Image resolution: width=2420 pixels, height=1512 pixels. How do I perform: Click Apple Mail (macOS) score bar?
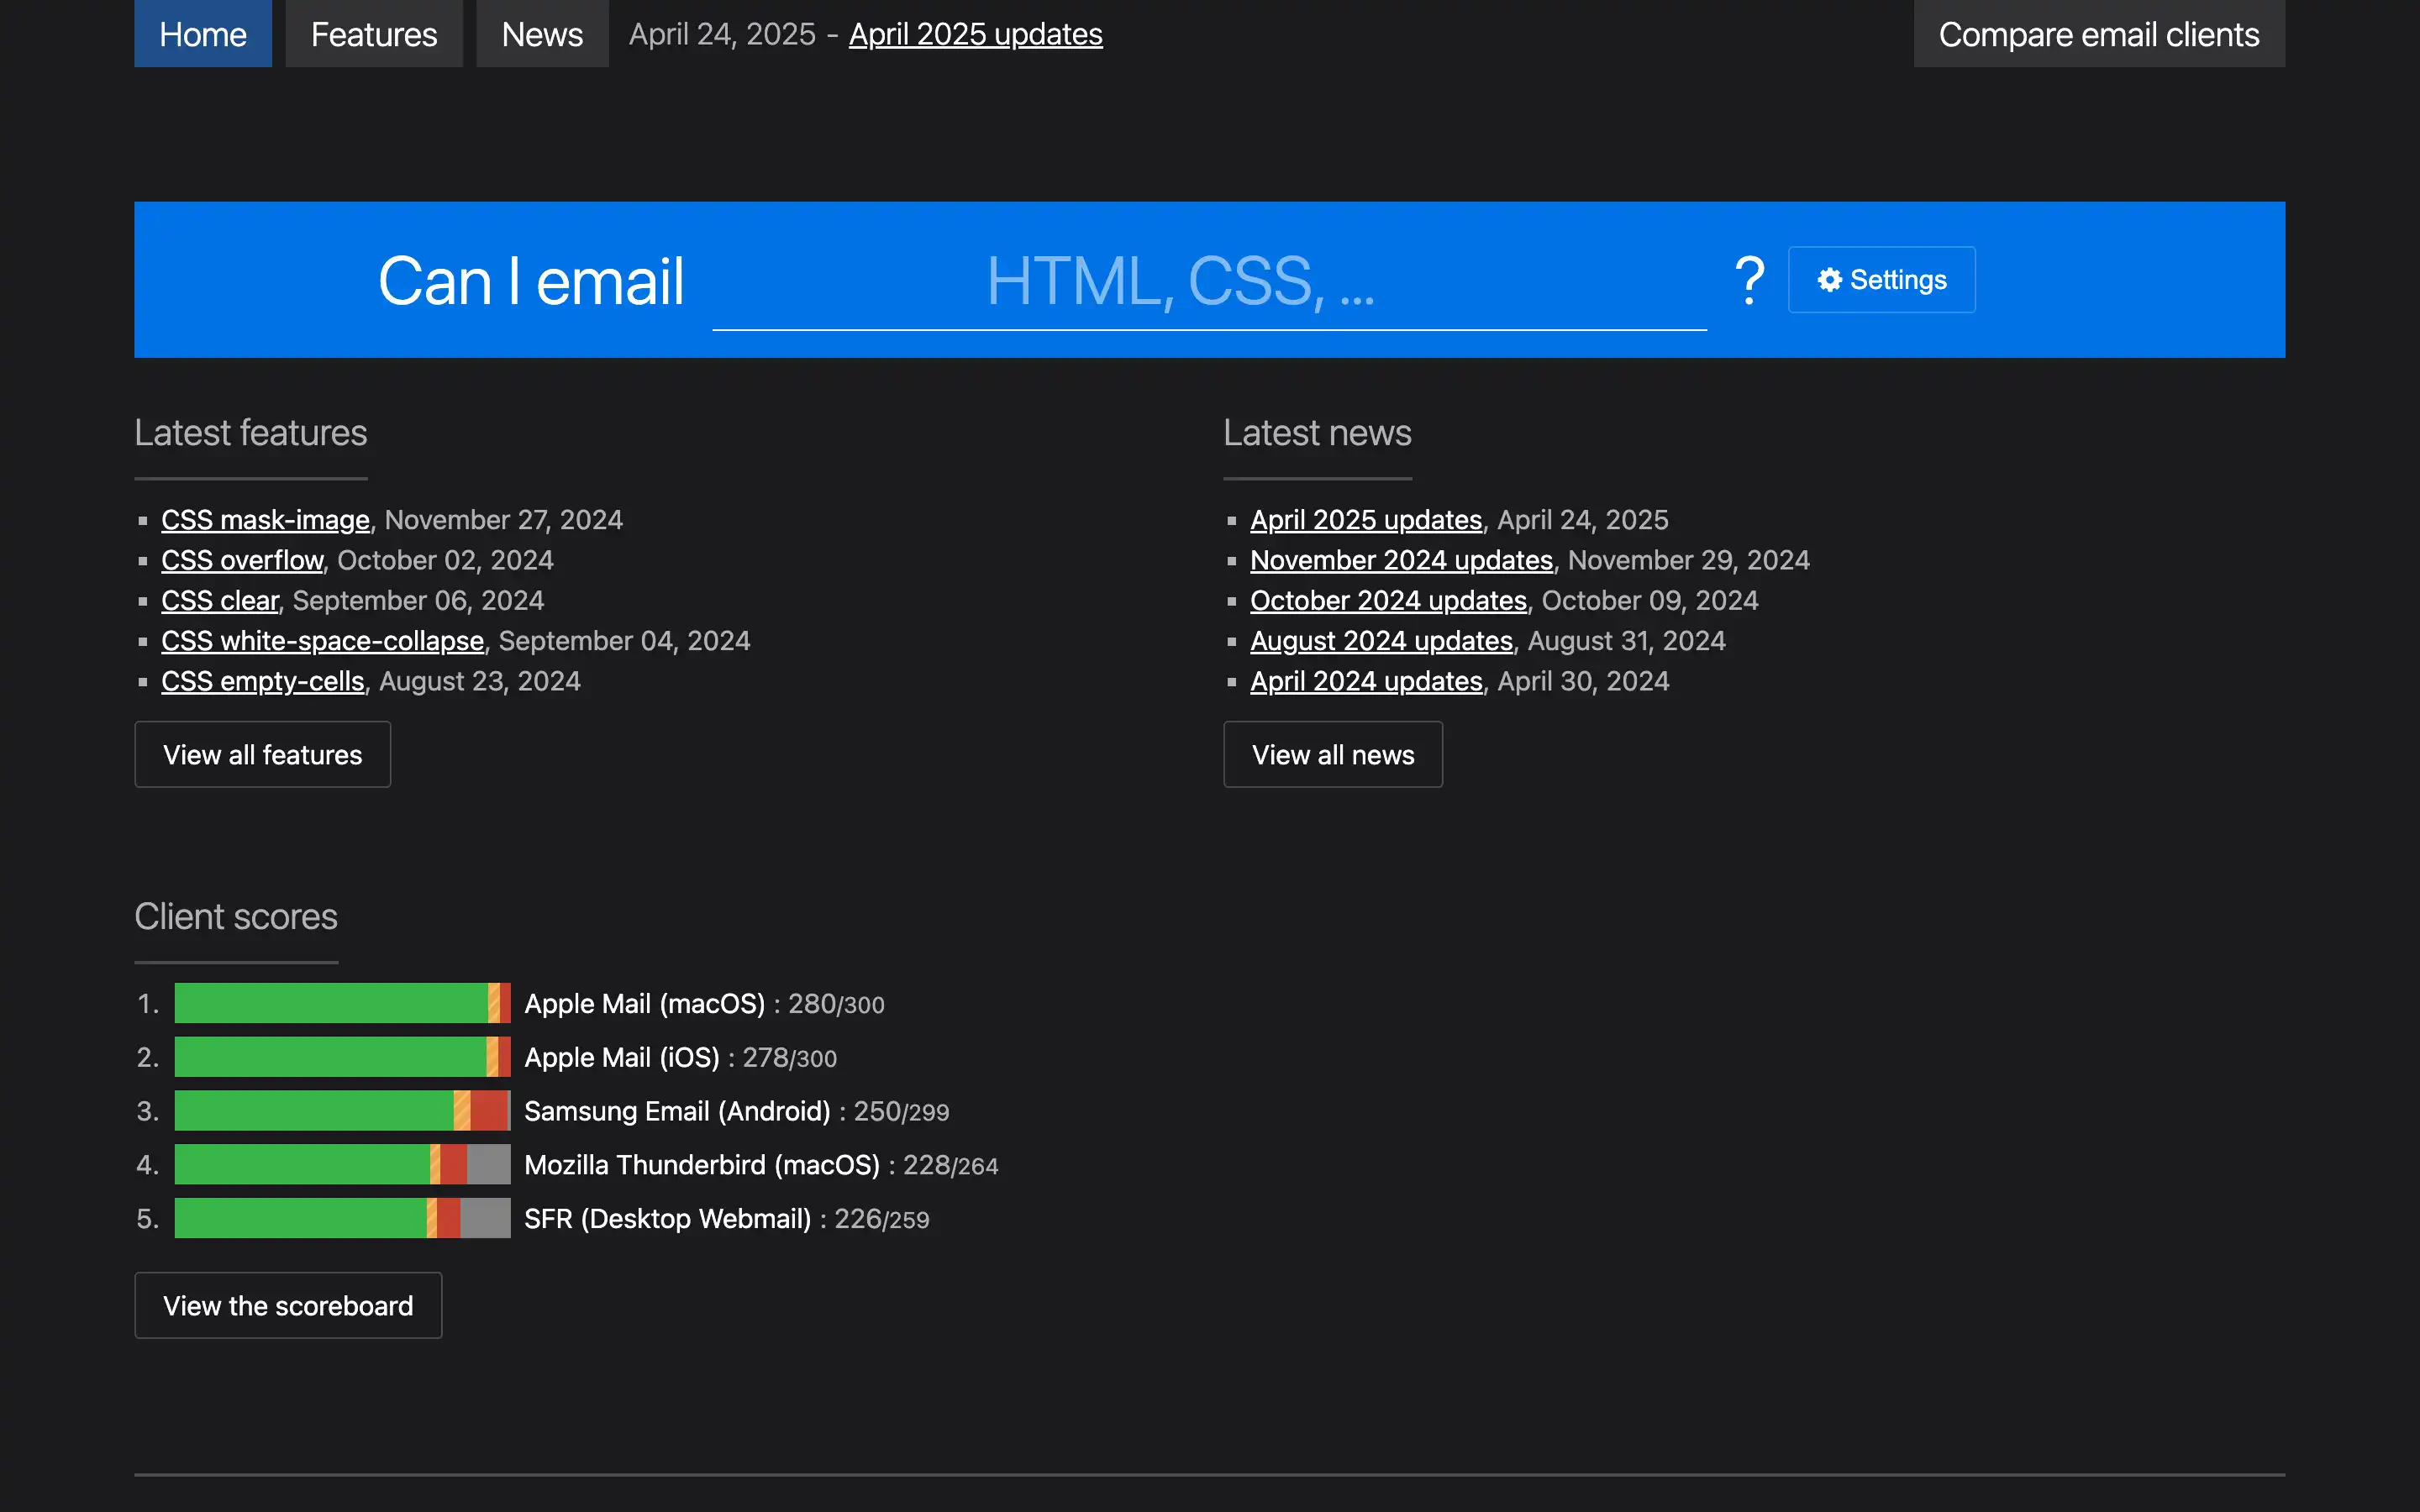[x=342, y=1003]
